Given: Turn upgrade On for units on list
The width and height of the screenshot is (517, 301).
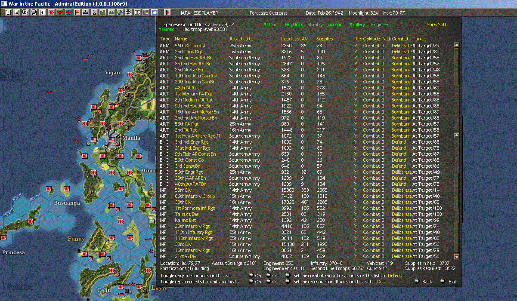Looking at the screenshot, I should coord(251,276).
